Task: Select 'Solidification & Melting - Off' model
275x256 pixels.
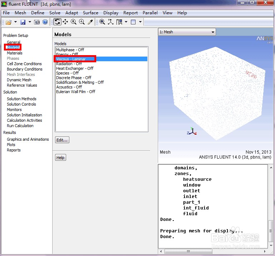Action: click(x=101, y=82)
